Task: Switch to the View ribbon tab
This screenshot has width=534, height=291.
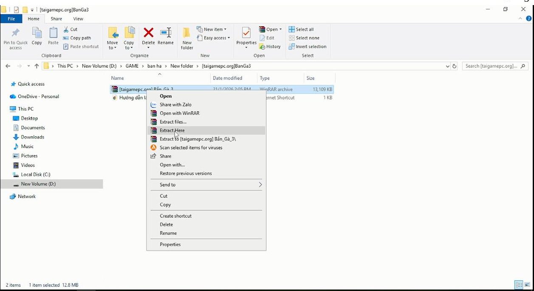Action: (78, 19)
